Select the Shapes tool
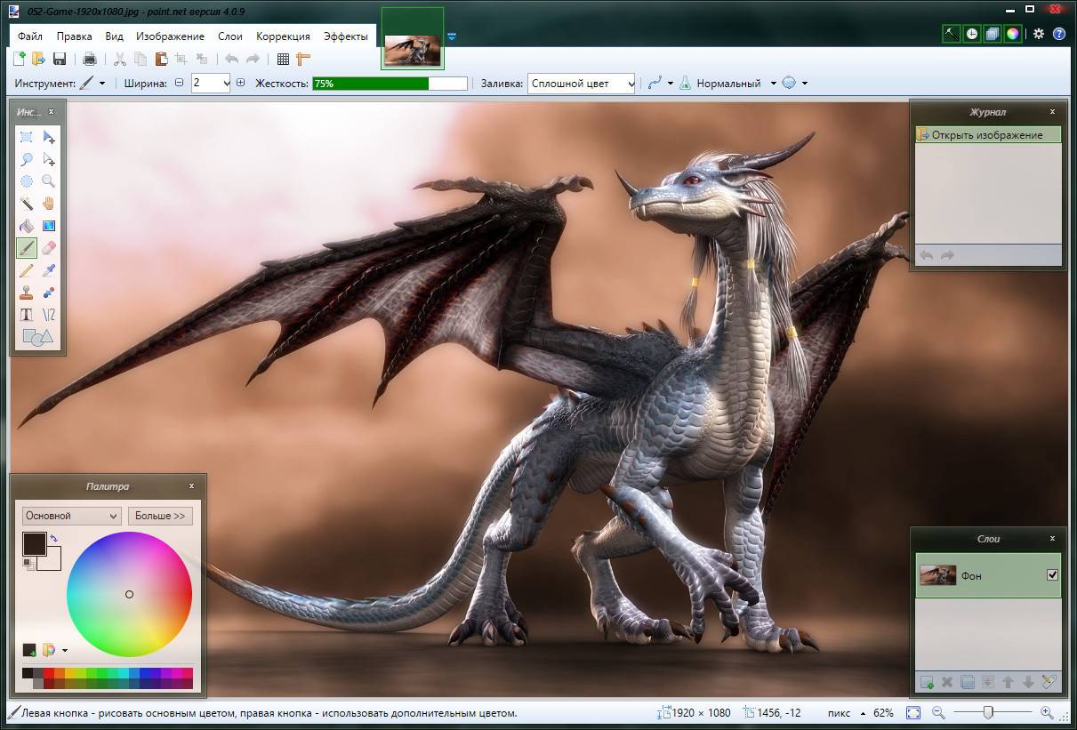 [x=37, y=337]
